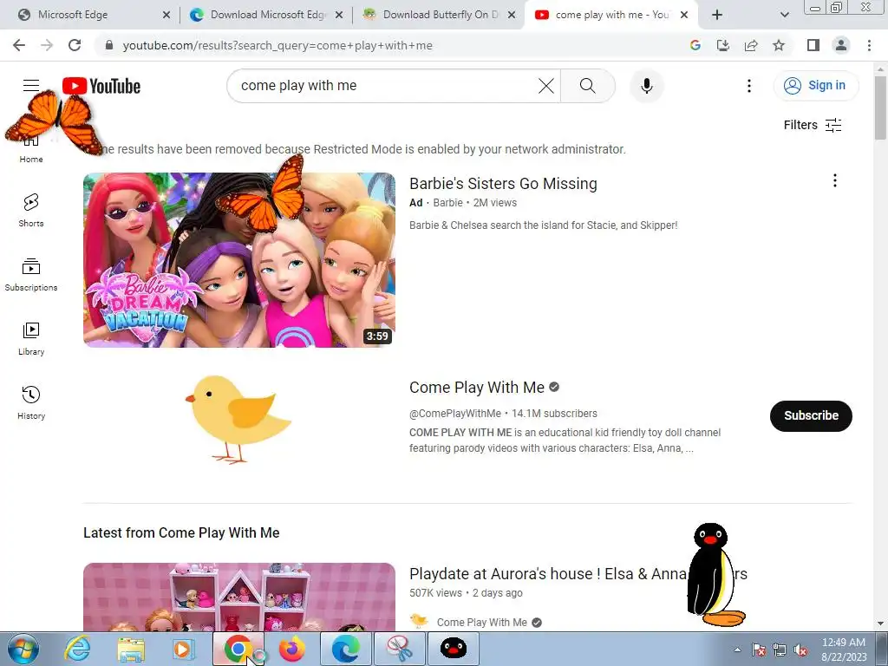
Task: Share this page via address bar icon
Action: [751, 45]
